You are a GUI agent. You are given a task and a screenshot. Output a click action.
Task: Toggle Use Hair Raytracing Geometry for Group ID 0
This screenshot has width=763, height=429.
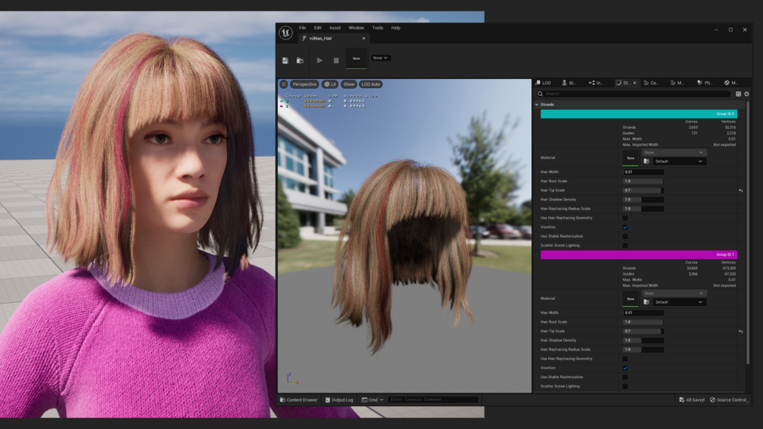[x=626, y=218]
